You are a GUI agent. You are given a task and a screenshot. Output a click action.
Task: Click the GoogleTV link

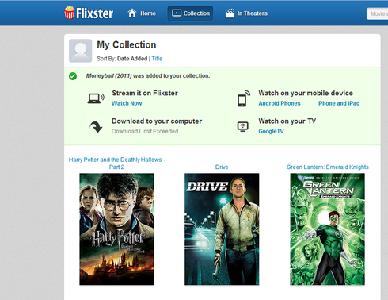click(271, 131)
